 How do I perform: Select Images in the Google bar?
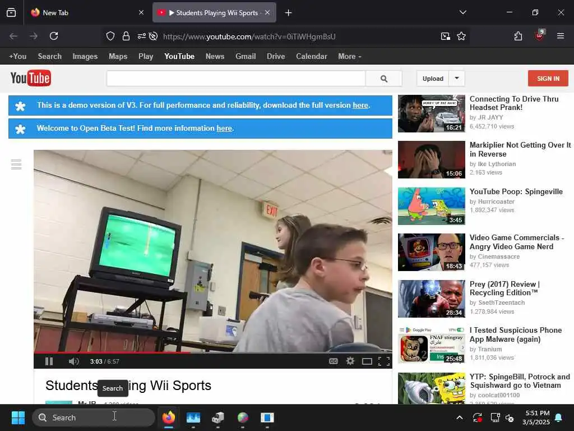[x=85, y=57]
